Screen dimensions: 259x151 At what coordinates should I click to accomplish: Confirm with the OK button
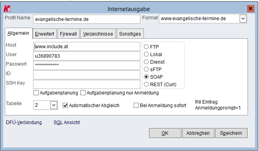pyautogui.click(x=165, y=133)
